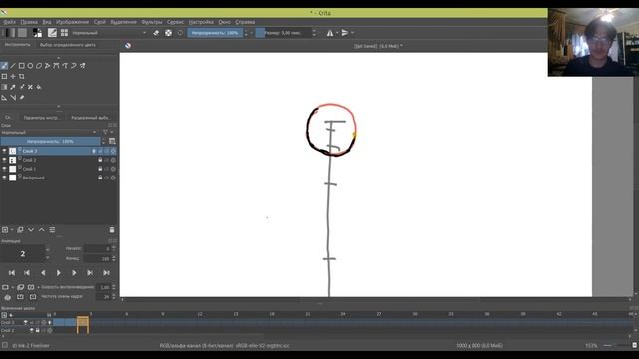The image size is (639, 359).
Task: Step to the previous frame
Action: (x=43, y=273)
